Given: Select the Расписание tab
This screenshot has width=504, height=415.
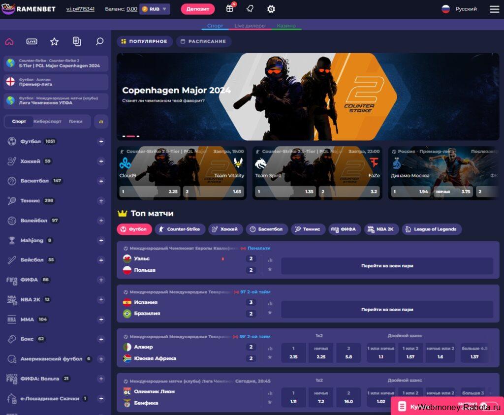Looking at the screenshot, I should coord(203,41).
